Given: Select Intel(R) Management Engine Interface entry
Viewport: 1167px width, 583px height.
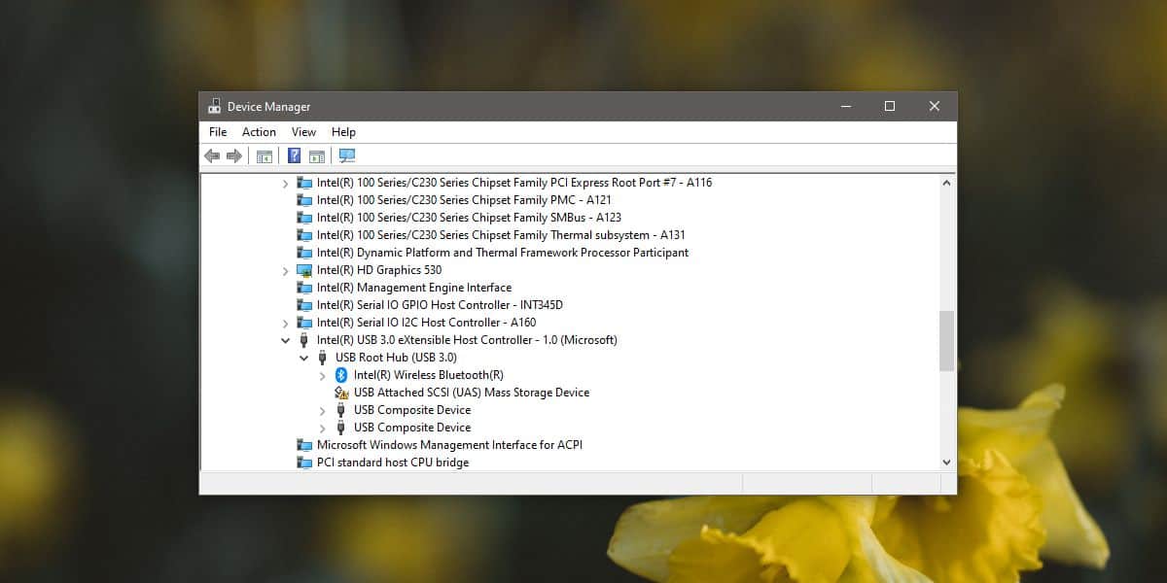Looking at the screenshot, I should point(414,288).
